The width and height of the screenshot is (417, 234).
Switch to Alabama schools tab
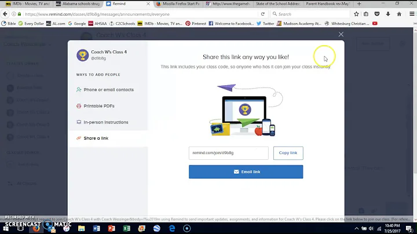coord(78,3)
